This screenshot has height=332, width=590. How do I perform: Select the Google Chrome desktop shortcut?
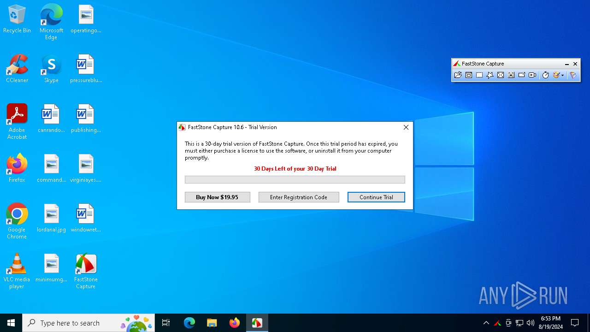[x=17, y=221]
